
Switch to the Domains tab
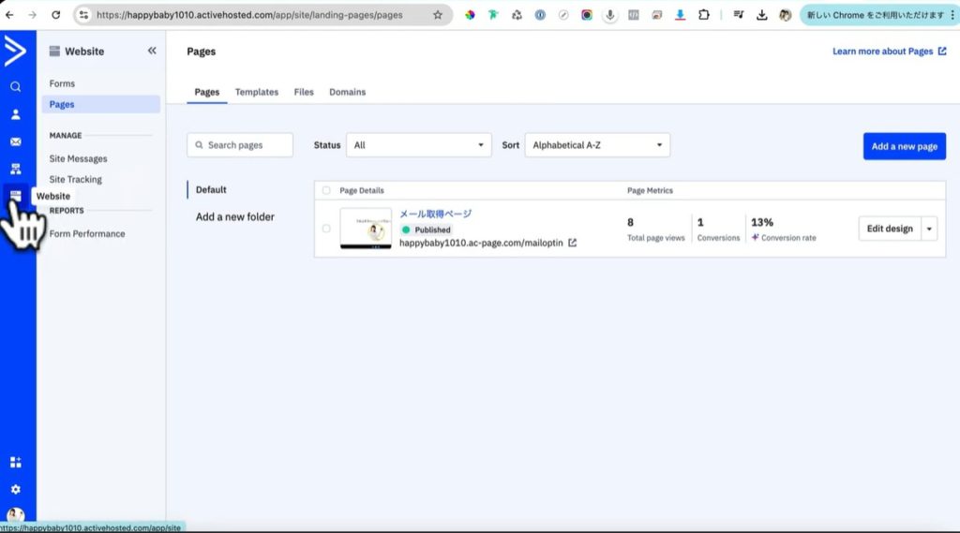(x=347, y=92)
